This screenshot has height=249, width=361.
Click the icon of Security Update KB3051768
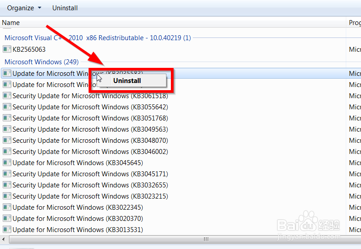click(x=7, y=118)
